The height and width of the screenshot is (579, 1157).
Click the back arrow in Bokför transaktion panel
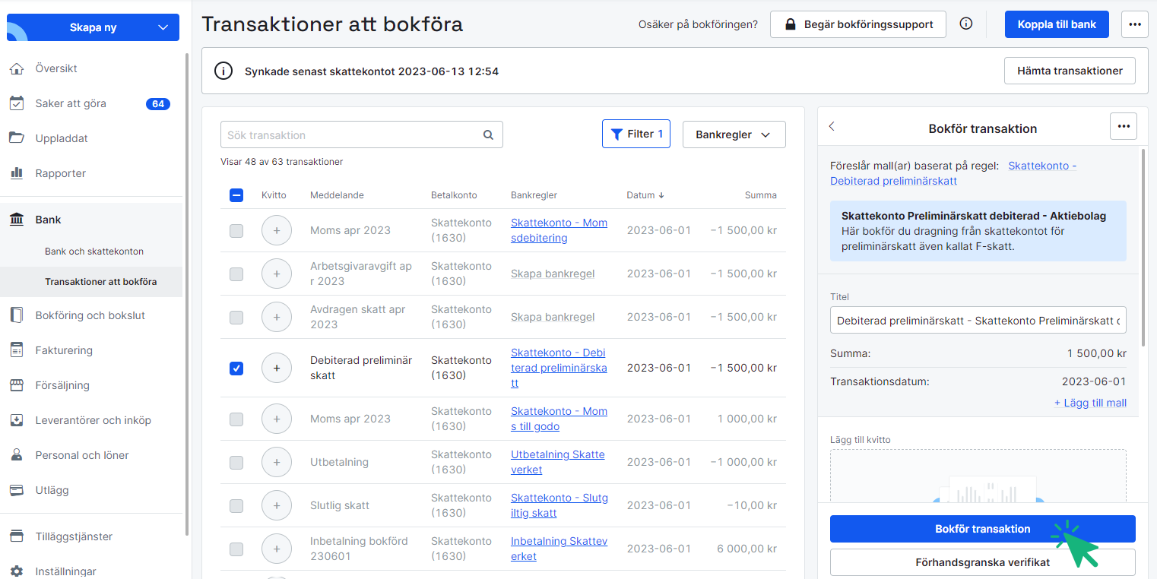coord(832,127)
